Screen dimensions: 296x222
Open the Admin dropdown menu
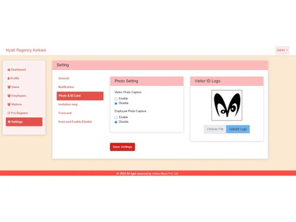[x=282, y=50]
